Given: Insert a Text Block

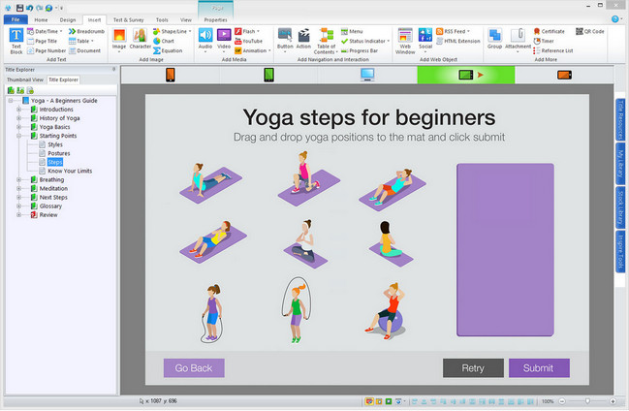Looking at the screenshot, I should pos(16,39).
